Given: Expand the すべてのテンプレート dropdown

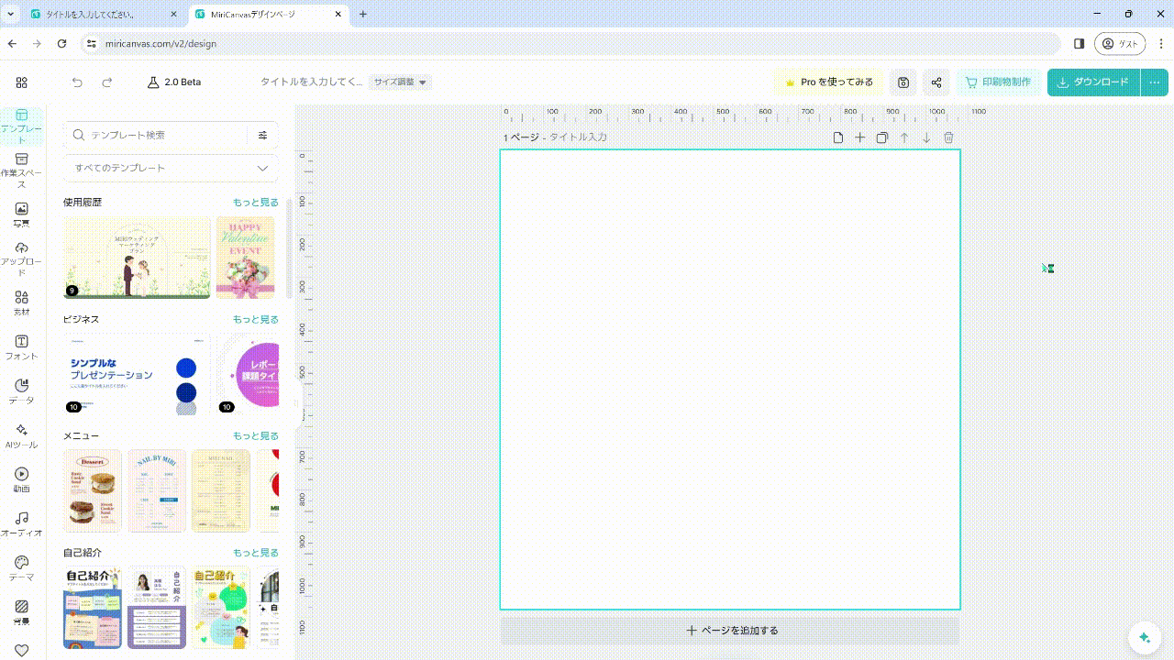Looking at the screenshot, I should 171,168.
